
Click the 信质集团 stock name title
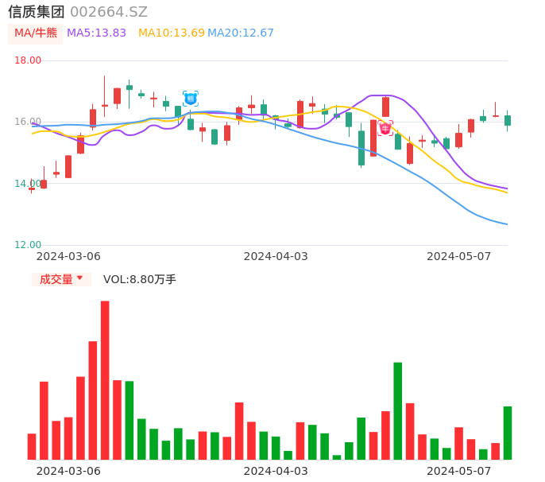coord(37,12)
